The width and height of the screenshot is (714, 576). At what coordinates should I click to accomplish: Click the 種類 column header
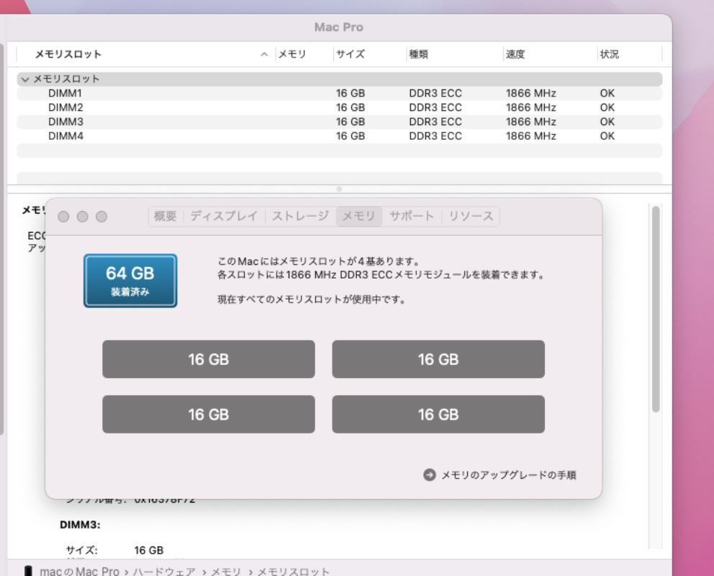pos(417,54)
